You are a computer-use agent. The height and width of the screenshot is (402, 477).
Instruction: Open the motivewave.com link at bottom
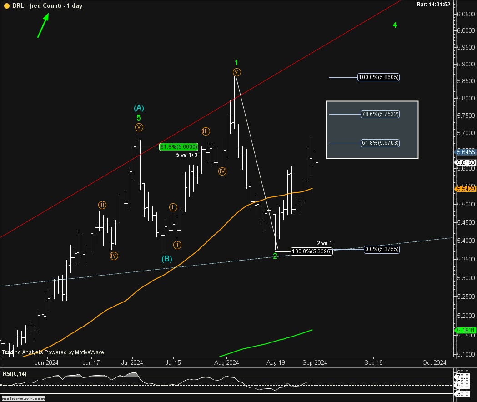pyautogui.click(x=24, y=398)
